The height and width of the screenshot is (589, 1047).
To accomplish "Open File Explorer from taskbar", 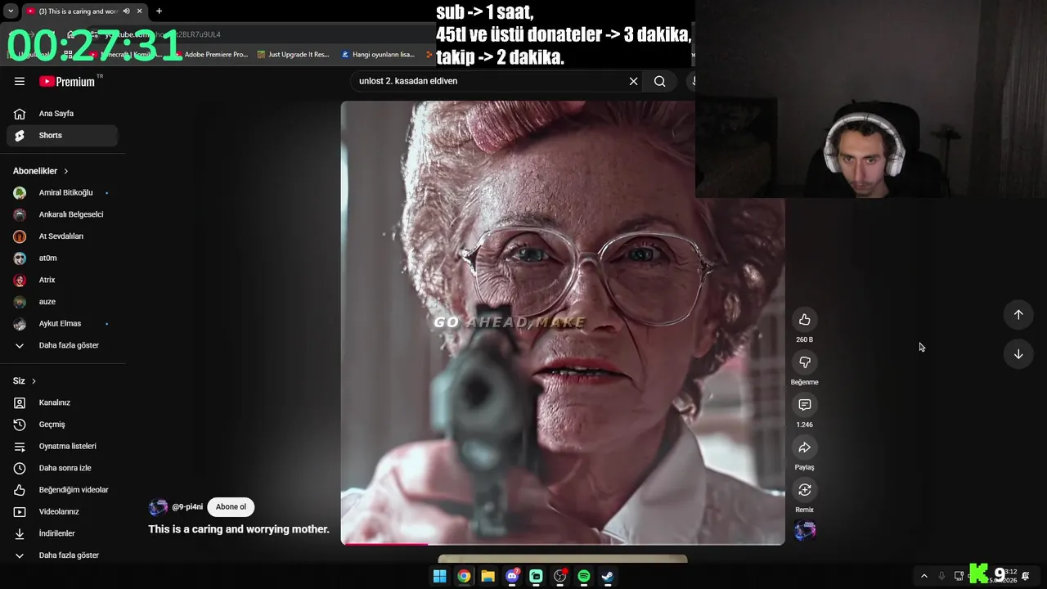I will 488,576.
